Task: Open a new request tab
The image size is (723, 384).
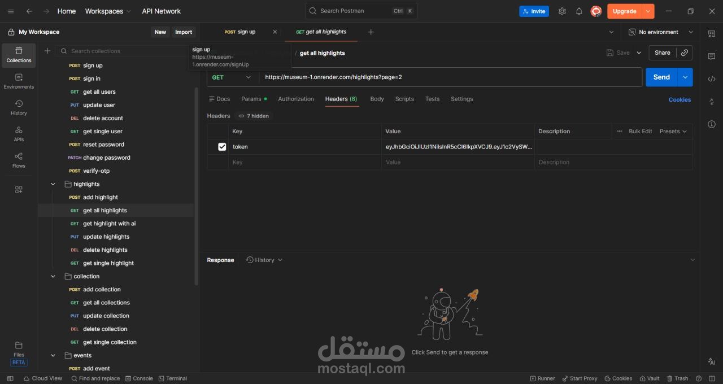Action: point(371,32)
